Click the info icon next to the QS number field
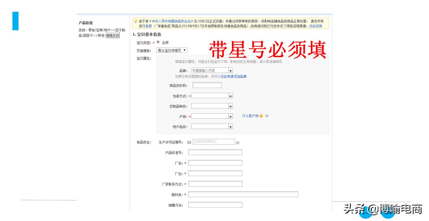This screenshot has height=221, width=429. pyautogui.click(x=238, y=142)
